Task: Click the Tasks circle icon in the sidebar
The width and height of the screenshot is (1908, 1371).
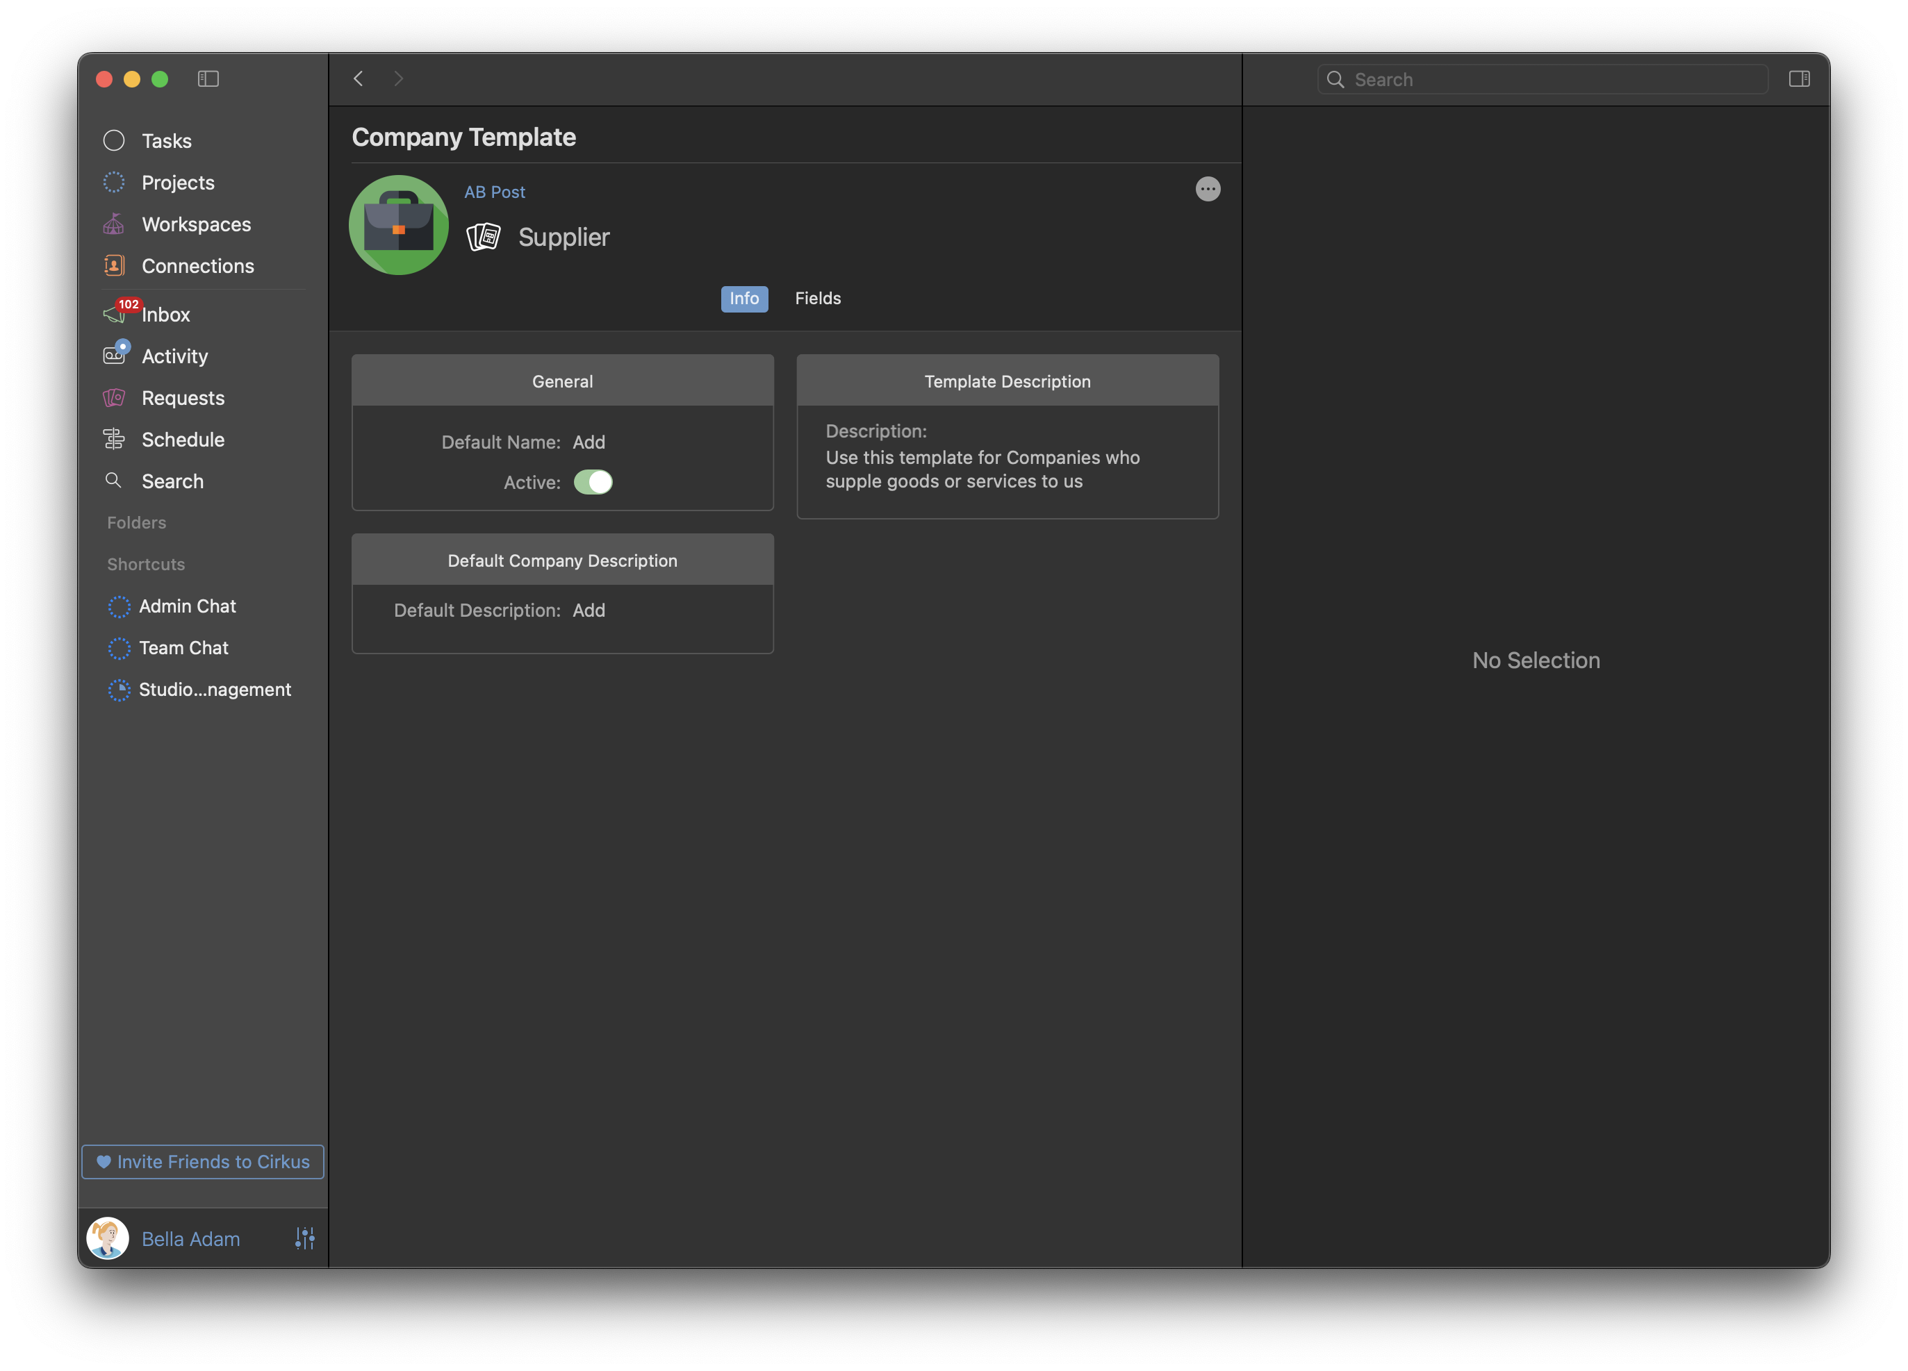Action: pyautogui.click(x=113, y=140)
